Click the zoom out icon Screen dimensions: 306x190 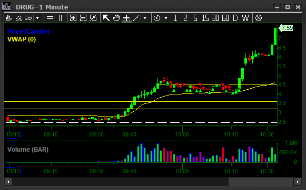click(83, 18)
